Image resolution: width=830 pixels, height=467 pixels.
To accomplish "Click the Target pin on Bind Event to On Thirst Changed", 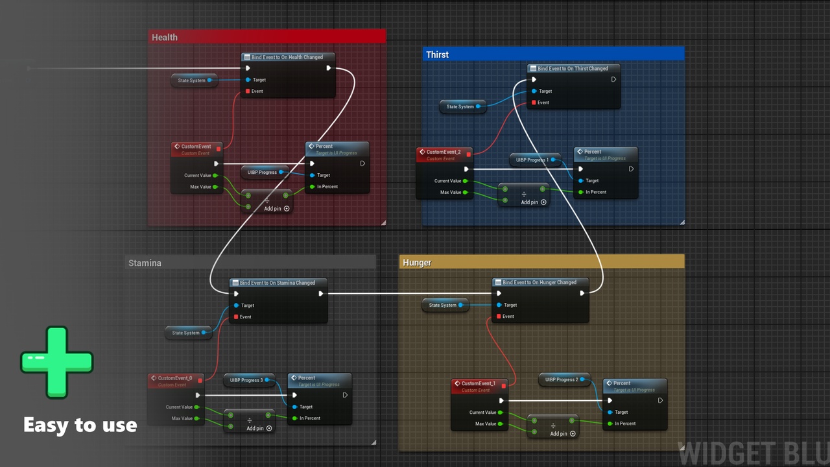I will click(x=534, y=91).
